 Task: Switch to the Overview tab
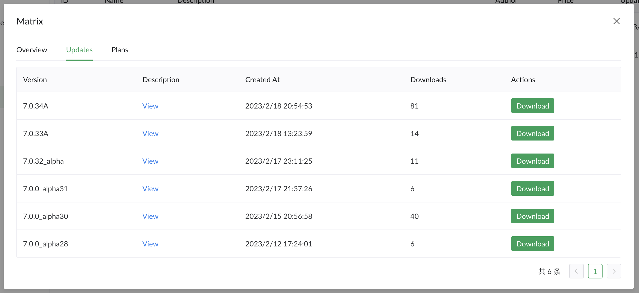click(32, 50)
